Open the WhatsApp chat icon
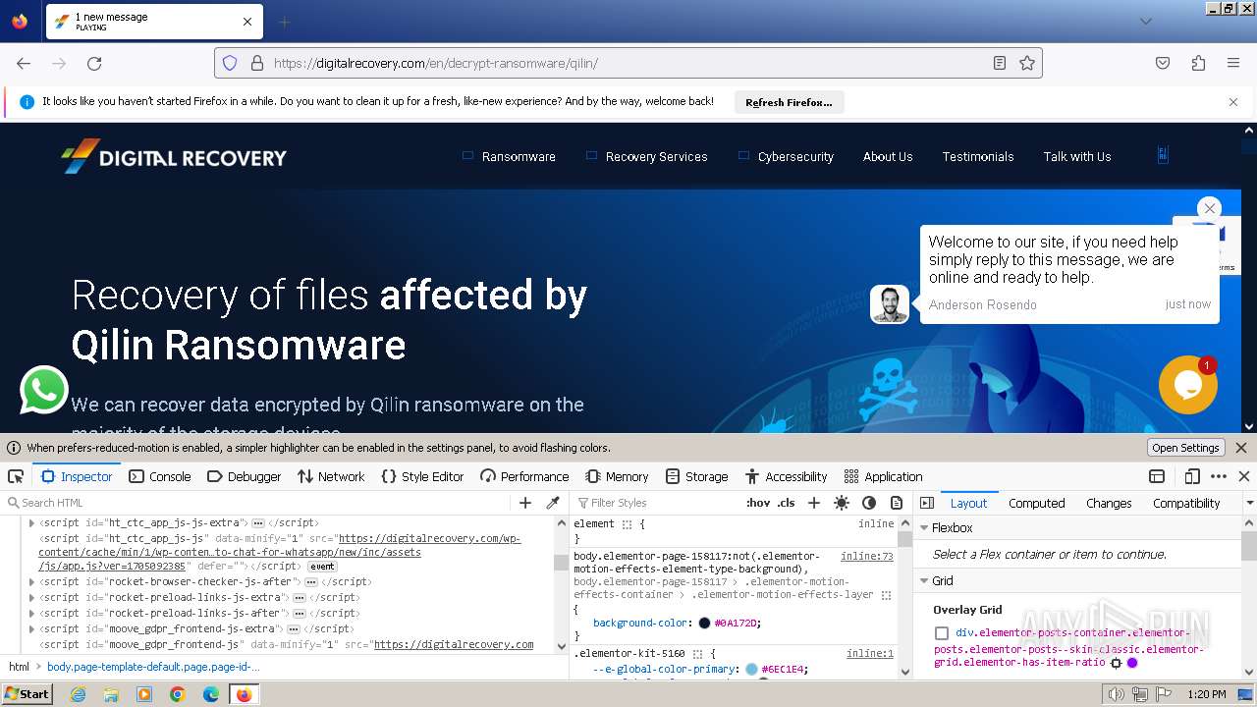1257x707 pixels. 44,390
